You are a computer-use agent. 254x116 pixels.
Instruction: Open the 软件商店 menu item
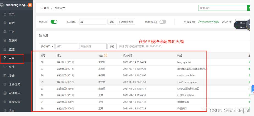coord(14,93)
